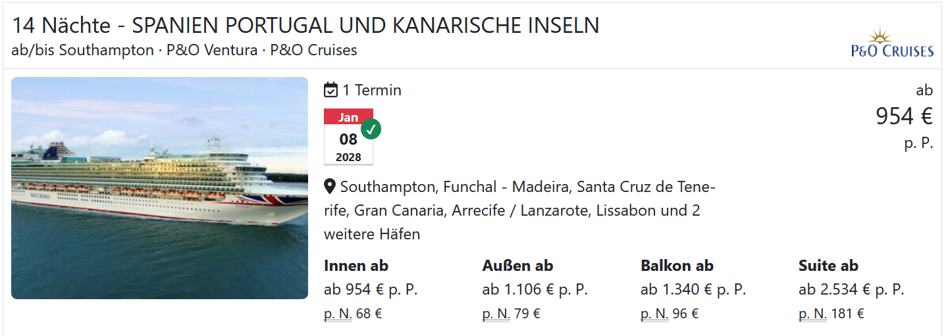Click the green availability checkmark badge
948x336 pixels.
click(x=371, y=129)
